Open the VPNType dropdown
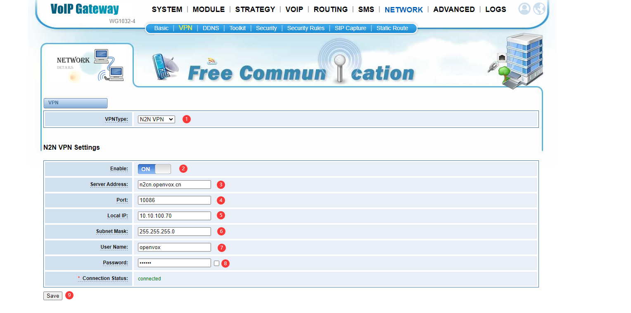The height and width of the screenshot is (313, 631). [x=157, y=119]
